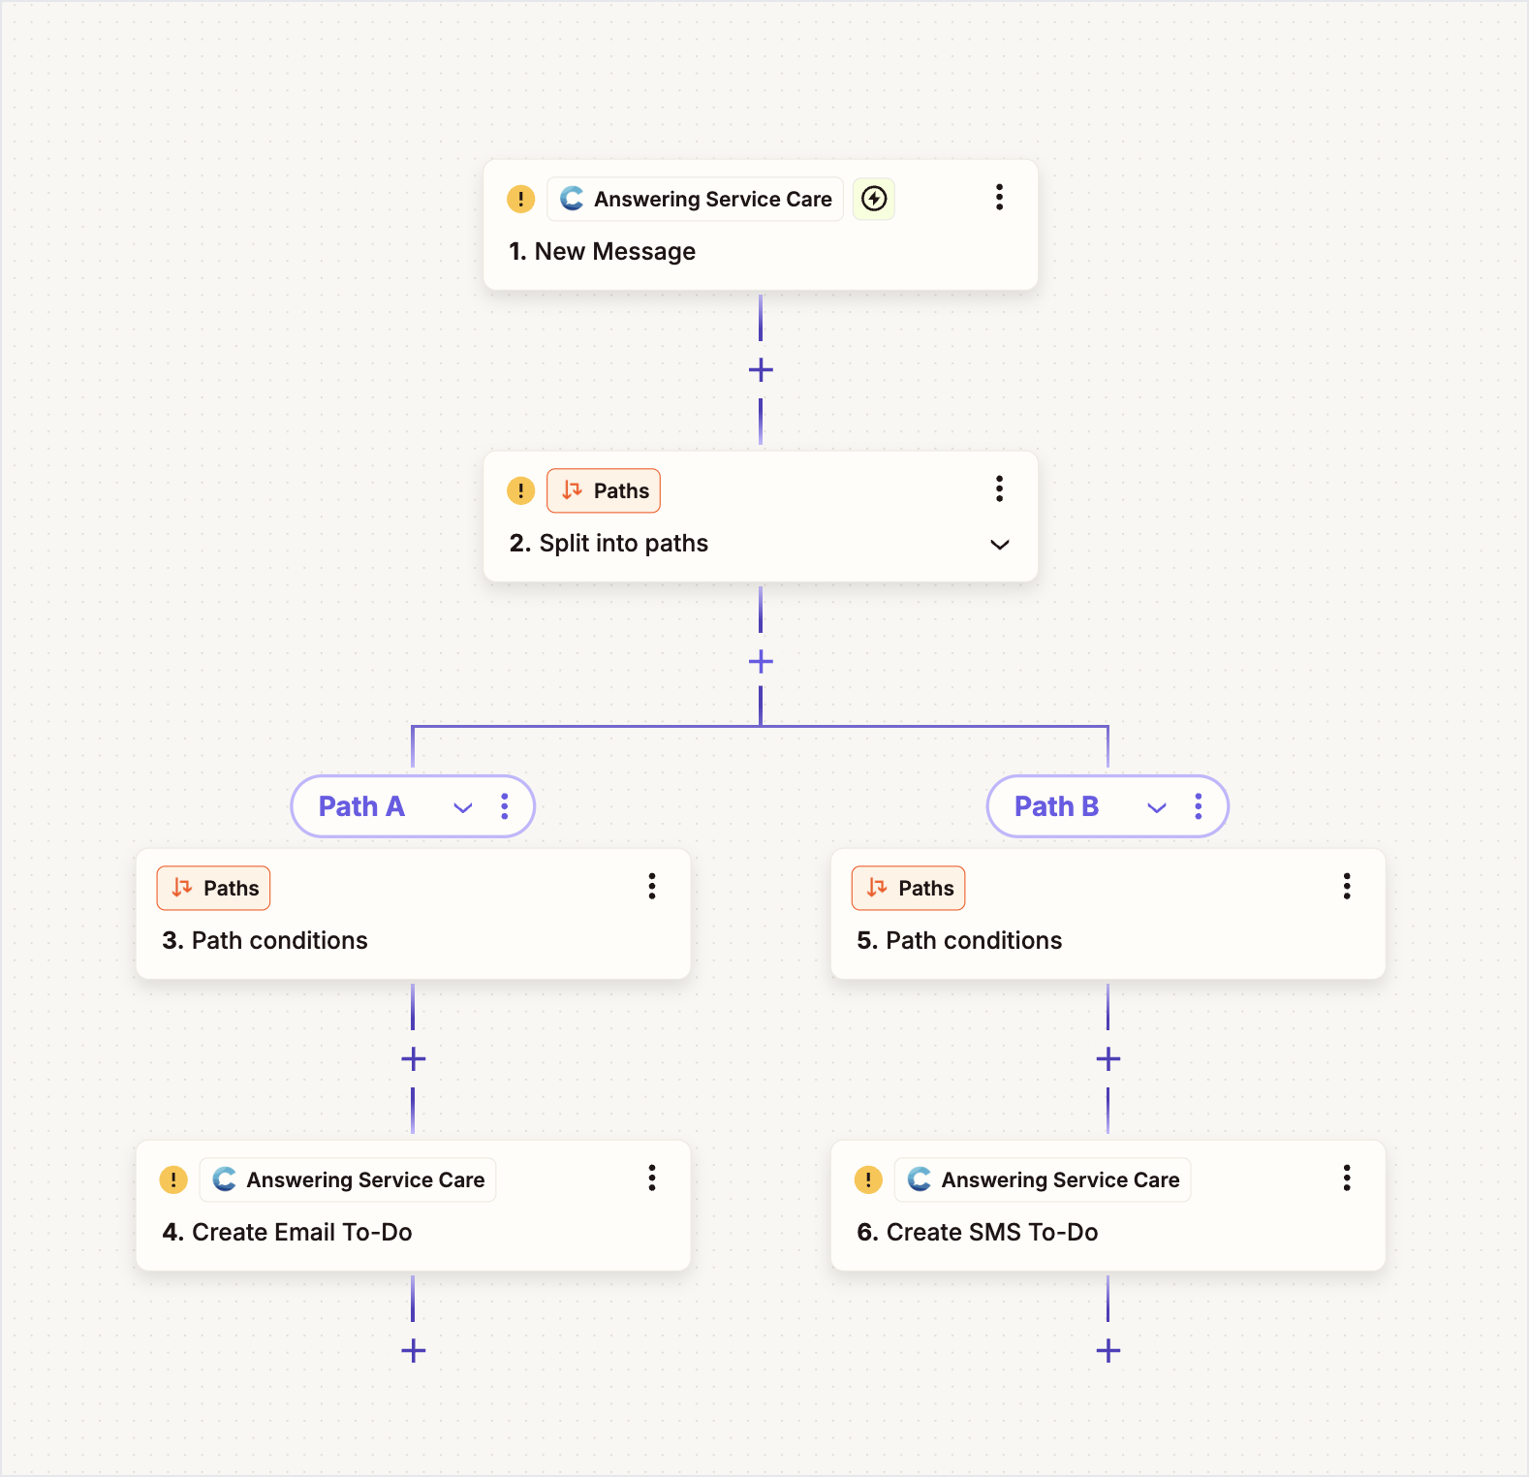Collapse the Split into paths chevron
Screen dimensions: 1529x1477
coord(1000,545)
